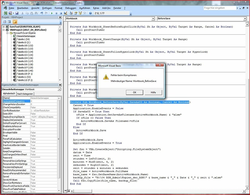The image size is (250, 195).
Task: Click the Insert UserForm toolbar icon
Action: point(10,13)
